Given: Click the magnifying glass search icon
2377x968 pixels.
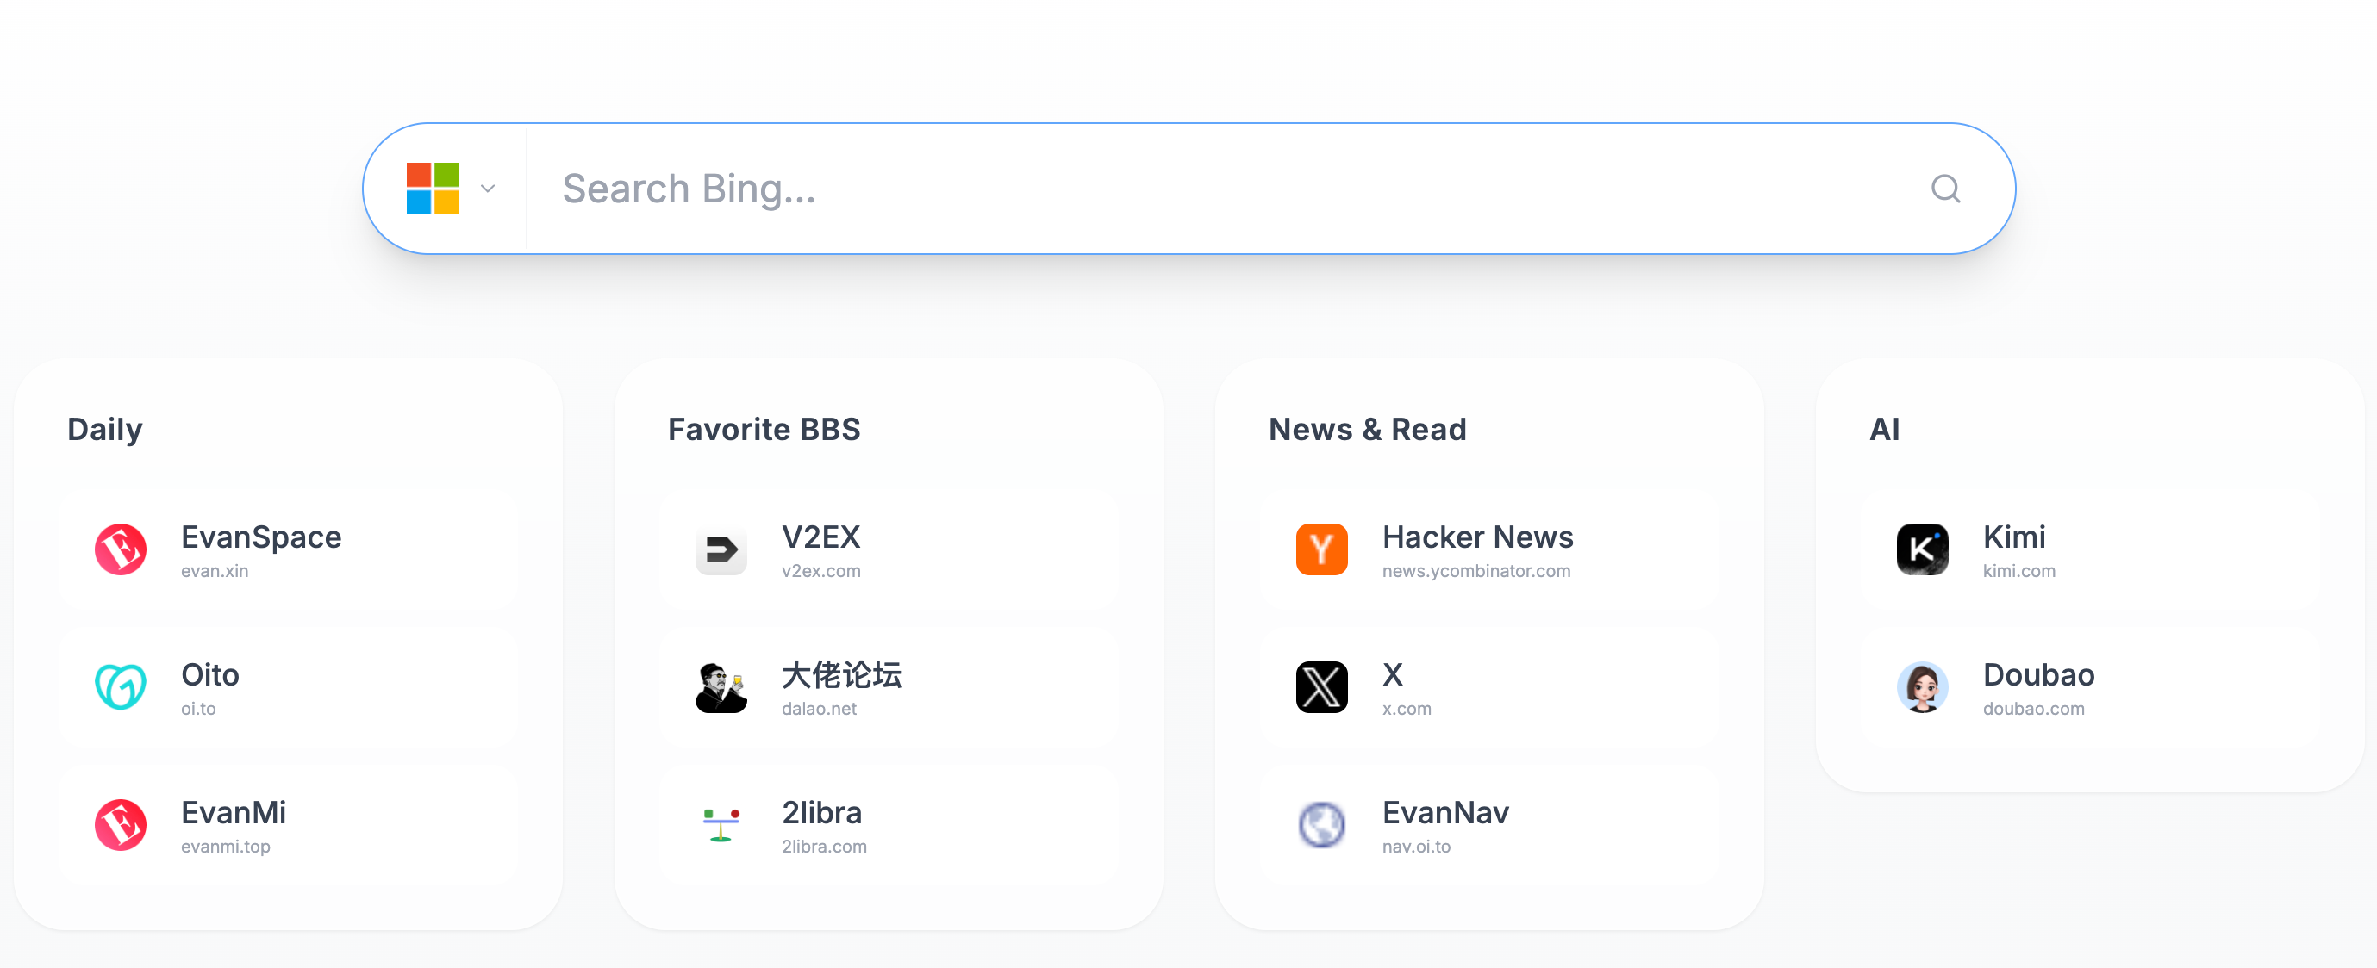Looking at the screenshot, I should (1945, 189).
